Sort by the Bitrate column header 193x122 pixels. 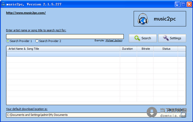coord(145,49)
